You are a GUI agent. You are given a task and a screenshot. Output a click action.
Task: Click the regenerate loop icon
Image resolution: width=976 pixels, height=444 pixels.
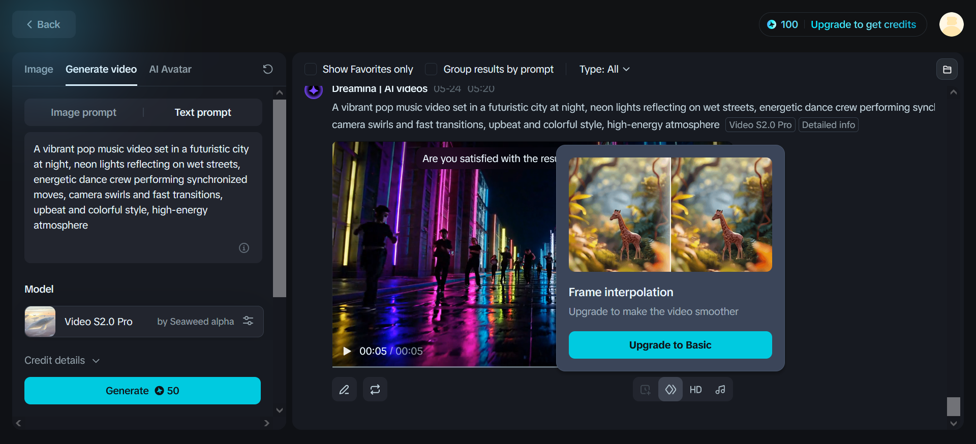click(x=375, y=390)
